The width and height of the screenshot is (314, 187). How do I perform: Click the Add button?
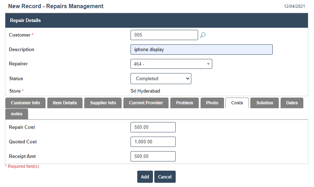[x=145, y=177]
